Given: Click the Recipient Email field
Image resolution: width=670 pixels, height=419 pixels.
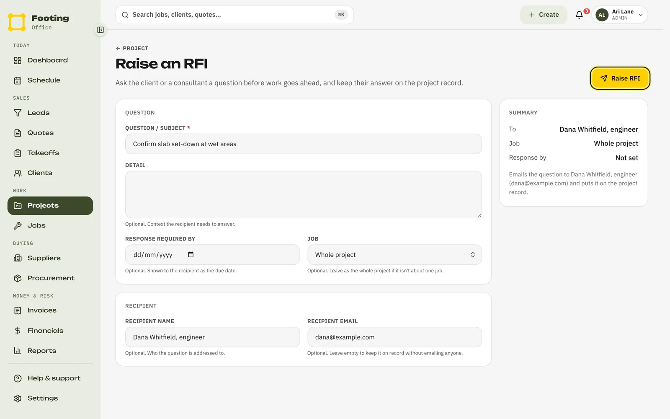Looking at the screenshot, I should point(394,337).
